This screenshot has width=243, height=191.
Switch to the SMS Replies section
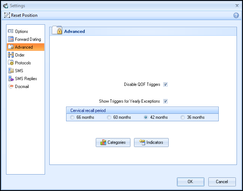click(x=26, y=79)
